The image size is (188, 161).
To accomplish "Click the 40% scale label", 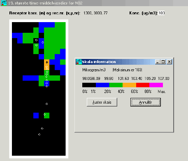I will coord(121,91).
